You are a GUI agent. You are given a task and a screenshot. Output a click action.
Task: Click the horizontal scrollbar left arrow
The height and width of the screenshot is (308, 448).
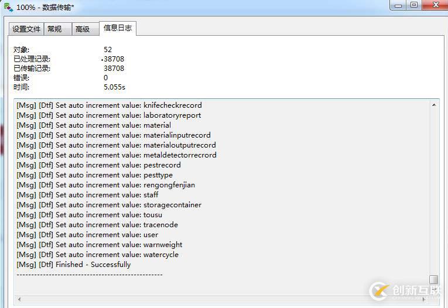(x=19, y=299)
